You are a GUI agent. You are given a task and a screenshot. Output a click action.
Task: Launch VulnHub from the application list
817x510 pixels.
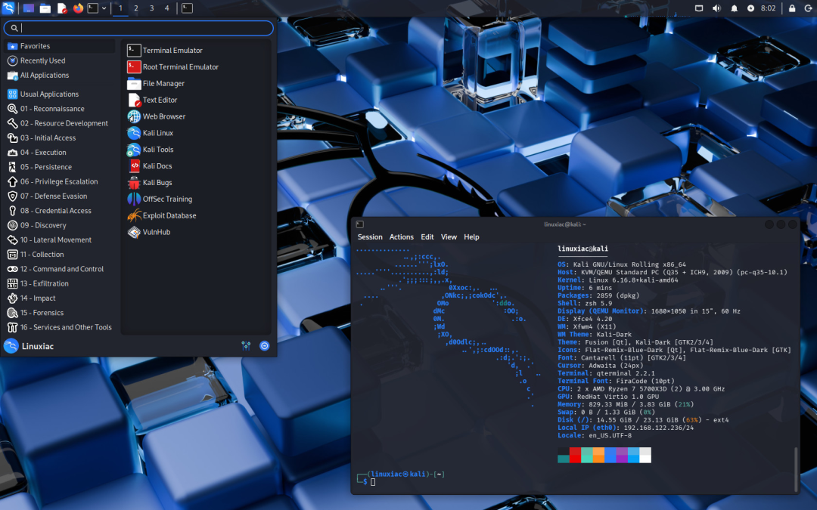pyautogui.click(x=154, y=232)
